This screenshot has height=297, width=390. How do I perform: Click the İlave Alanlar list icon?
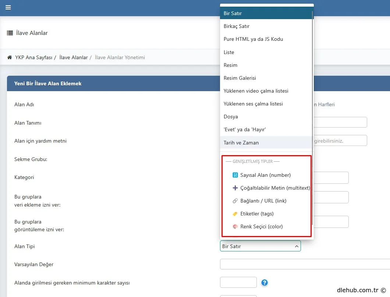pyautogui.click(x=10, y=33)
